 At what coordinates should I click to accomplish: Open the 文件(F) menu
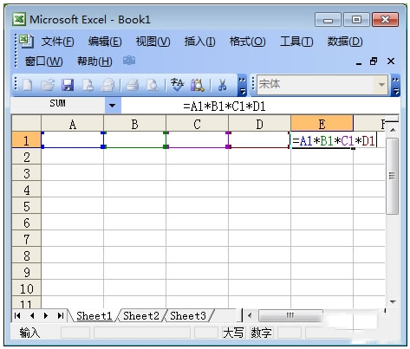(57, 42)
